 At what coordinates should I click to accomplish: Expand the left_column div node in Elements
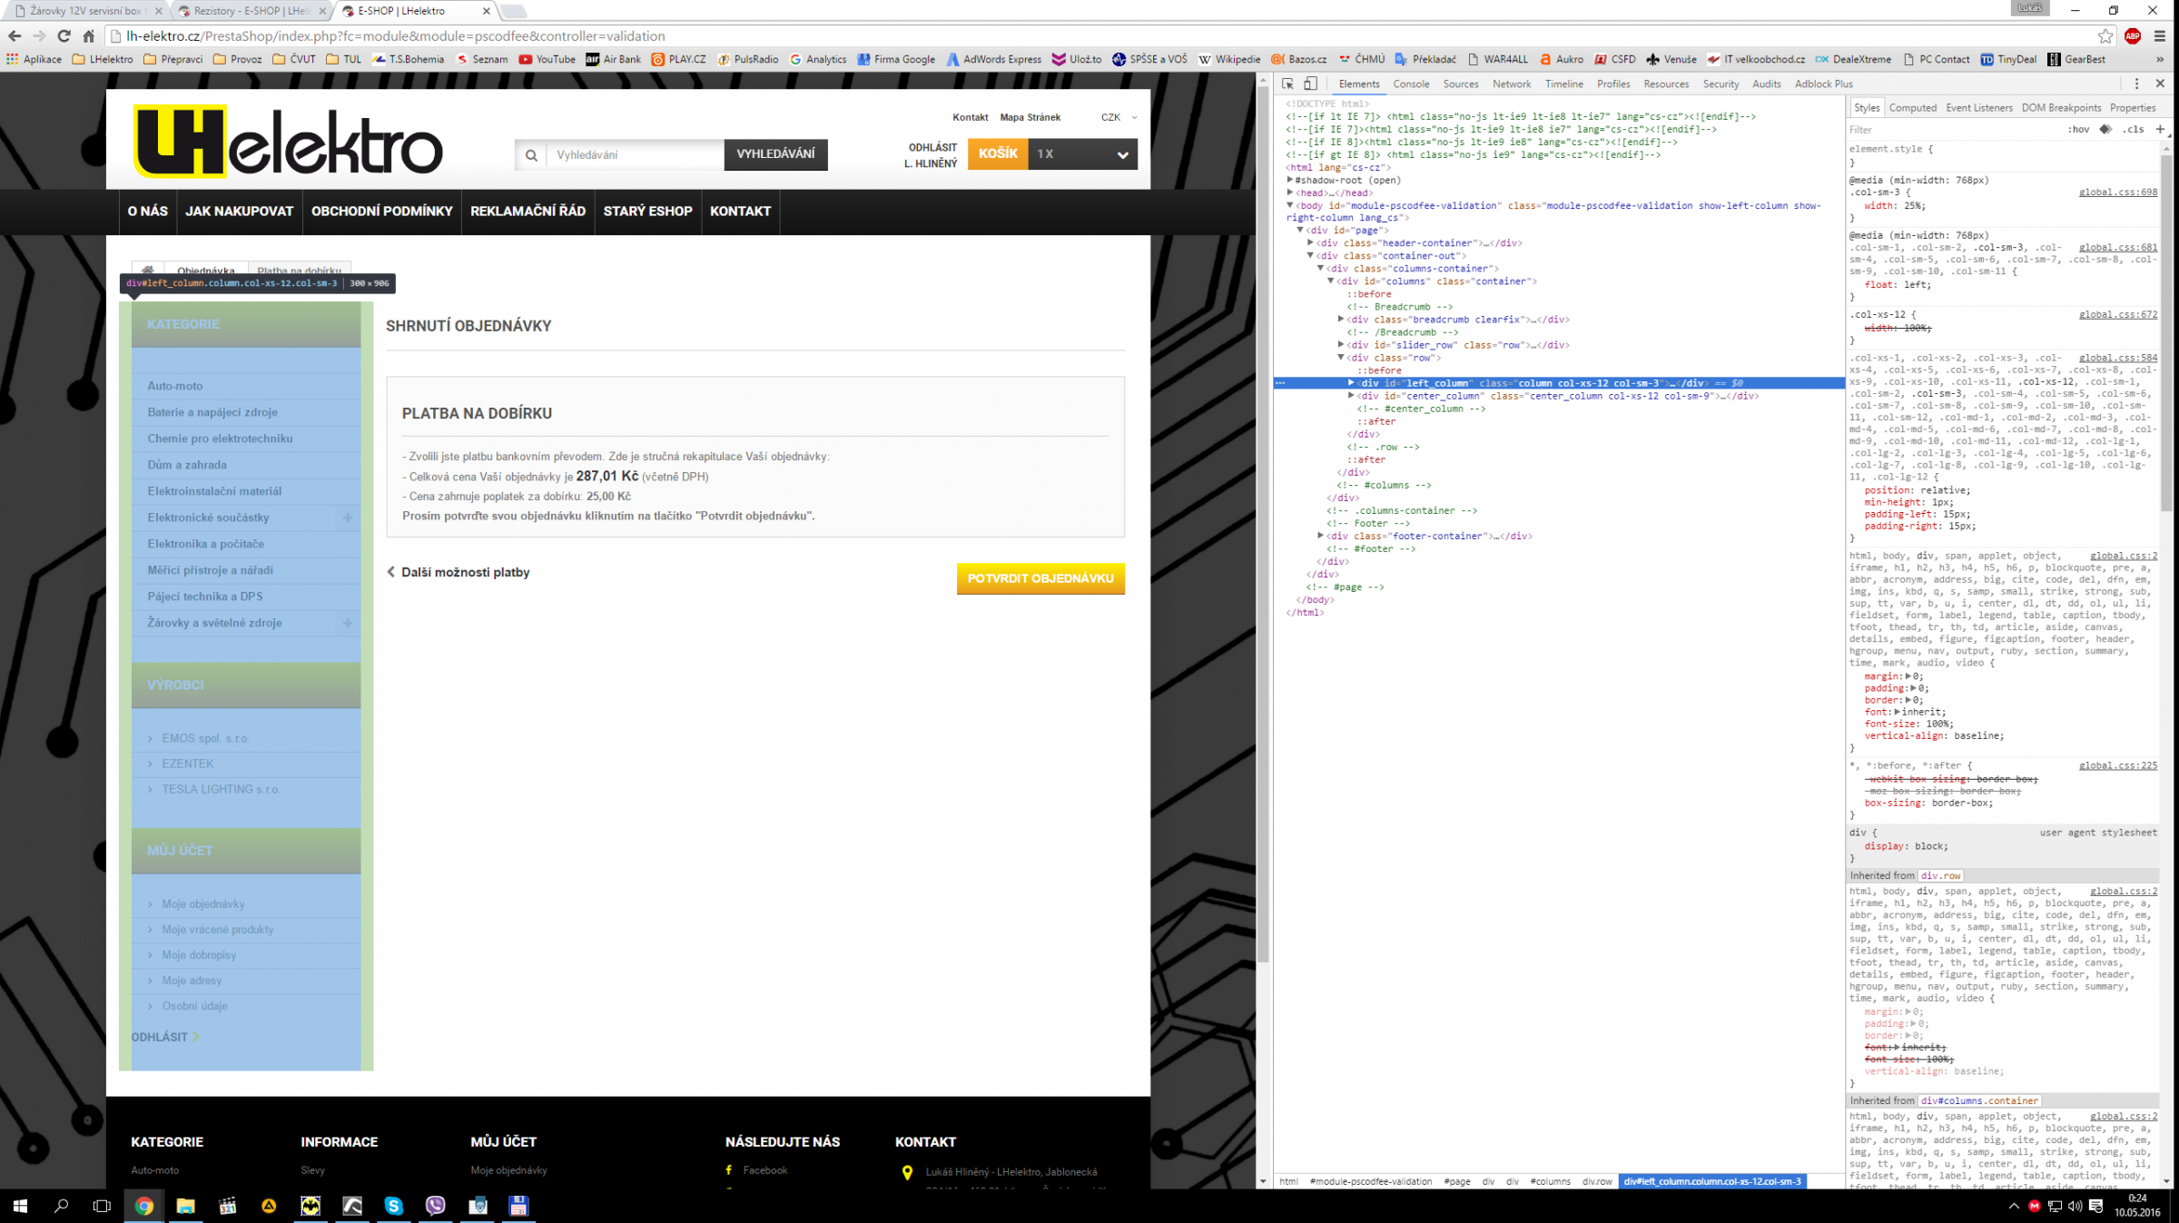1351,383
